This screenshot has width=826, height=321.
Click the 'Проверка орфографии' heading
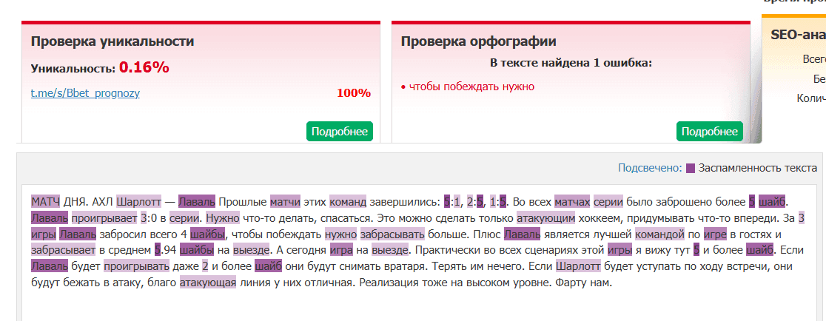[478, 41]
